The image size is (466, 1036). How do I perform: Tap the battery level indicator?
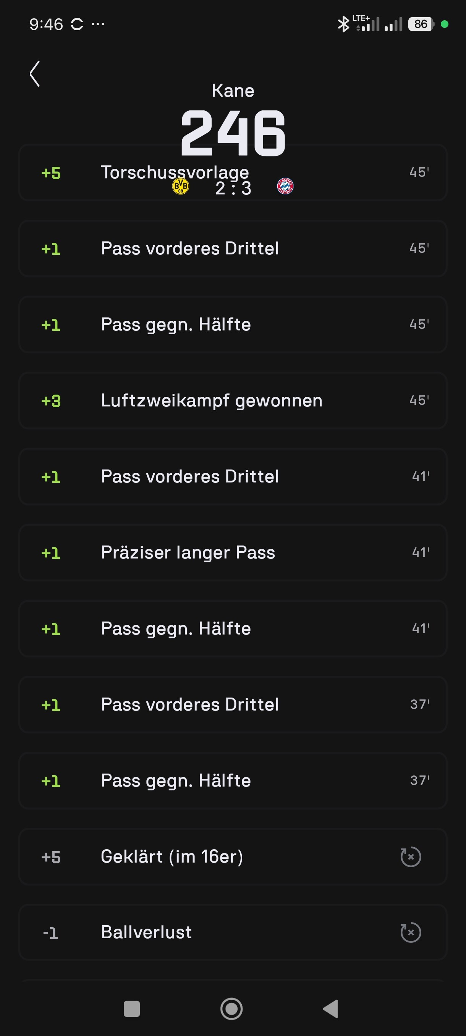[x=421, y=24]
